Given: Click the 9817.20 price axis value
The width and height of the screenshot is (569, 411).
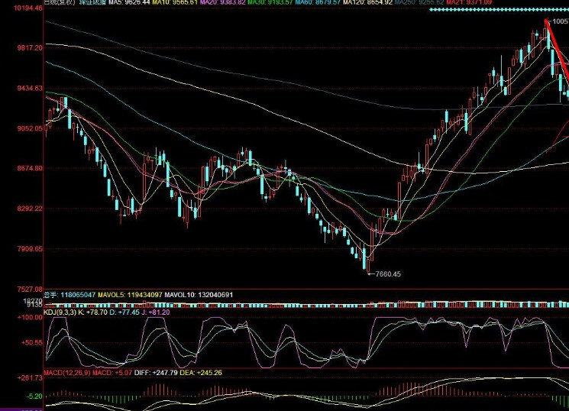Looking at the screenshot, I should [x=30, y=48].
